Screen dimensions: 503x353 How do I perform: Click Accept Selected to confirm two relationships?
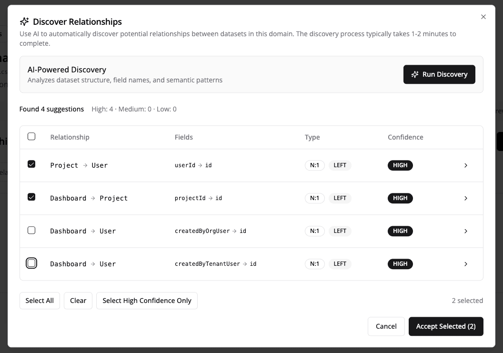[446, 326]
